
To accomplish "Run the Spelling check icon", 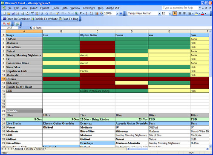I will (x=32, y=13).
